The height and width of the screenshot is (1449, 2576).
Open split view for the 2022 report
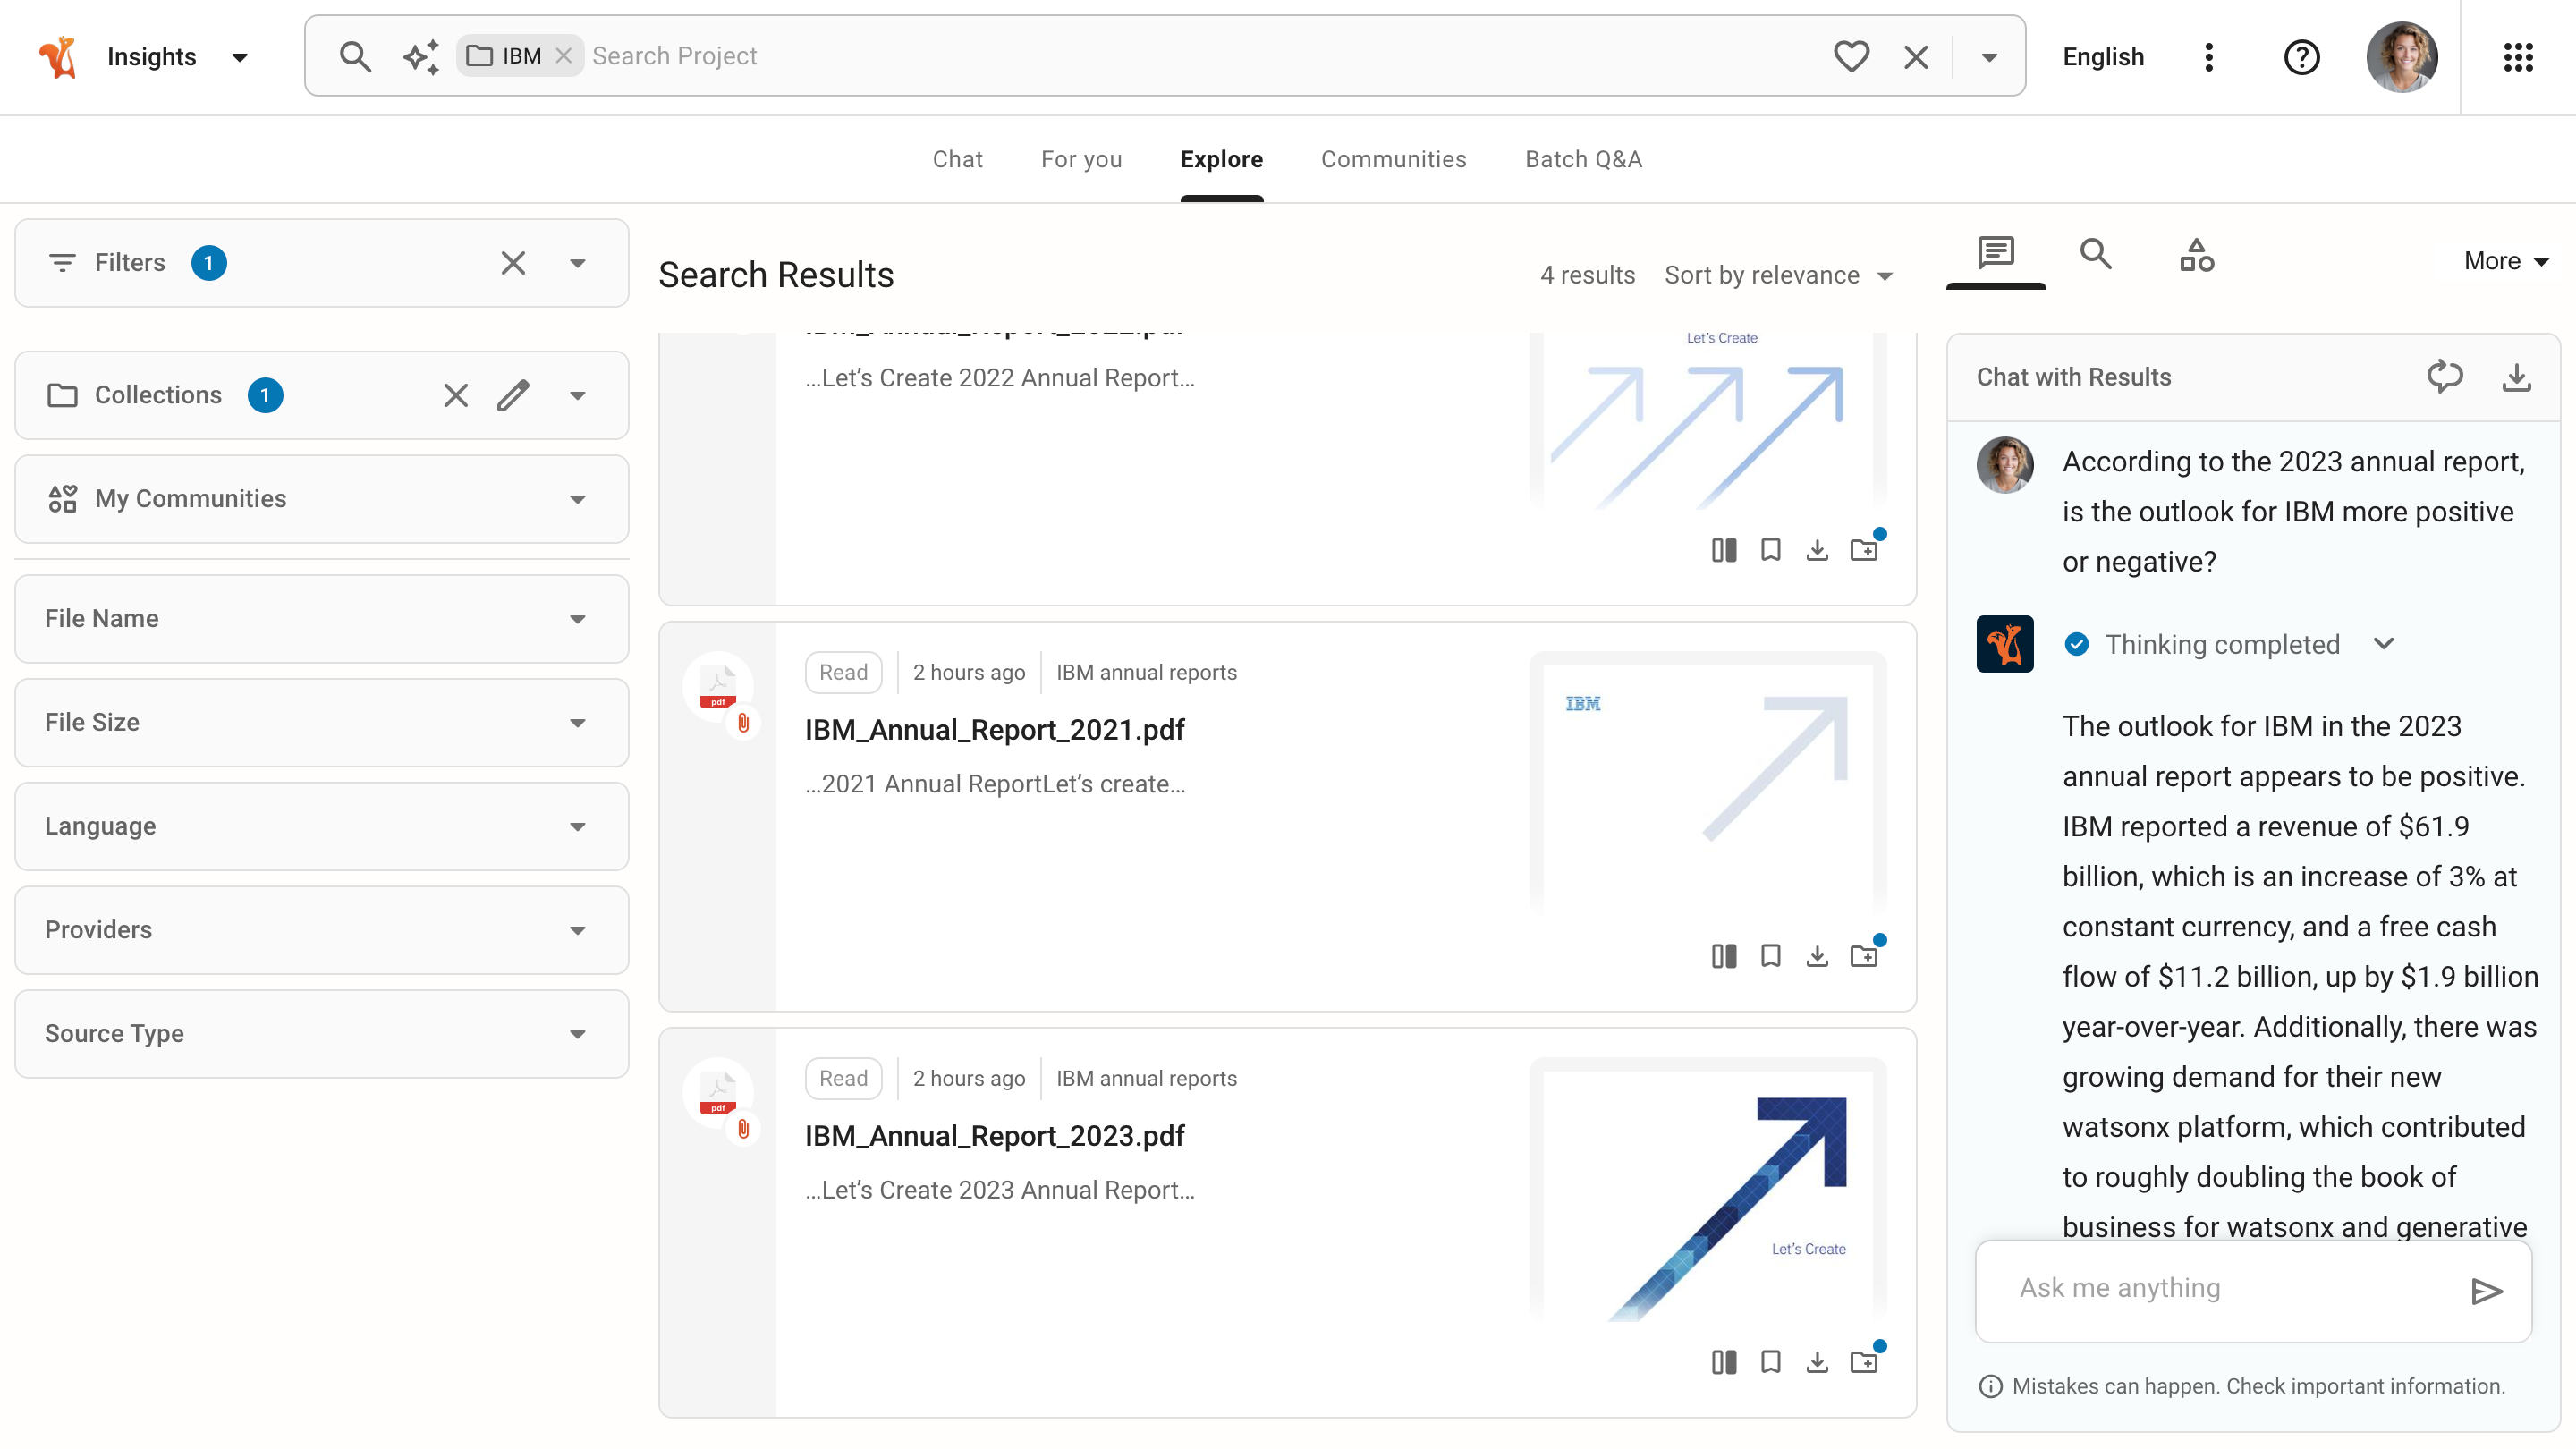pos(1724,550)
